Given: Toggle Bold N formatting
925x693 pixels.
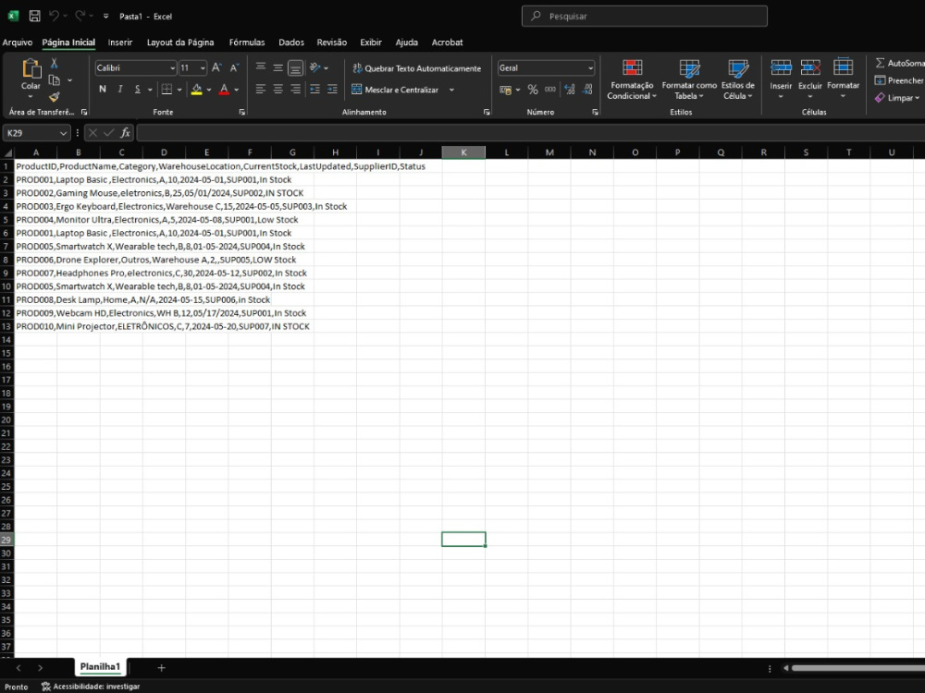Looking at the screenshot, I should click(103, 90).
